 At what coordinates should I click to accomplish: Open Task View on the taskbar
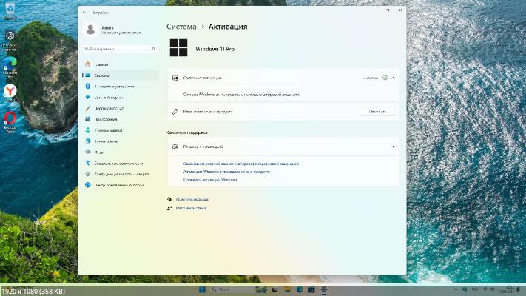click(274, 289)
